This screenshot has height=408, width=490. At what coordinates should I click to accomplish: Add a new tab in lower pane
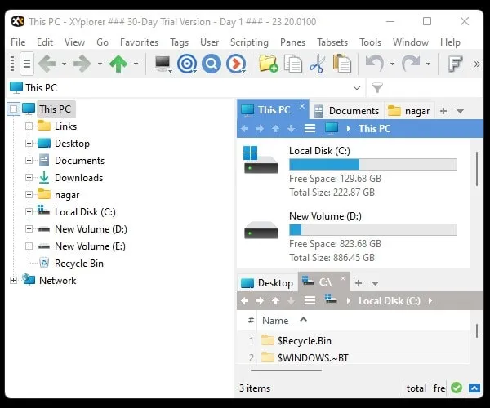pos(359,283)
